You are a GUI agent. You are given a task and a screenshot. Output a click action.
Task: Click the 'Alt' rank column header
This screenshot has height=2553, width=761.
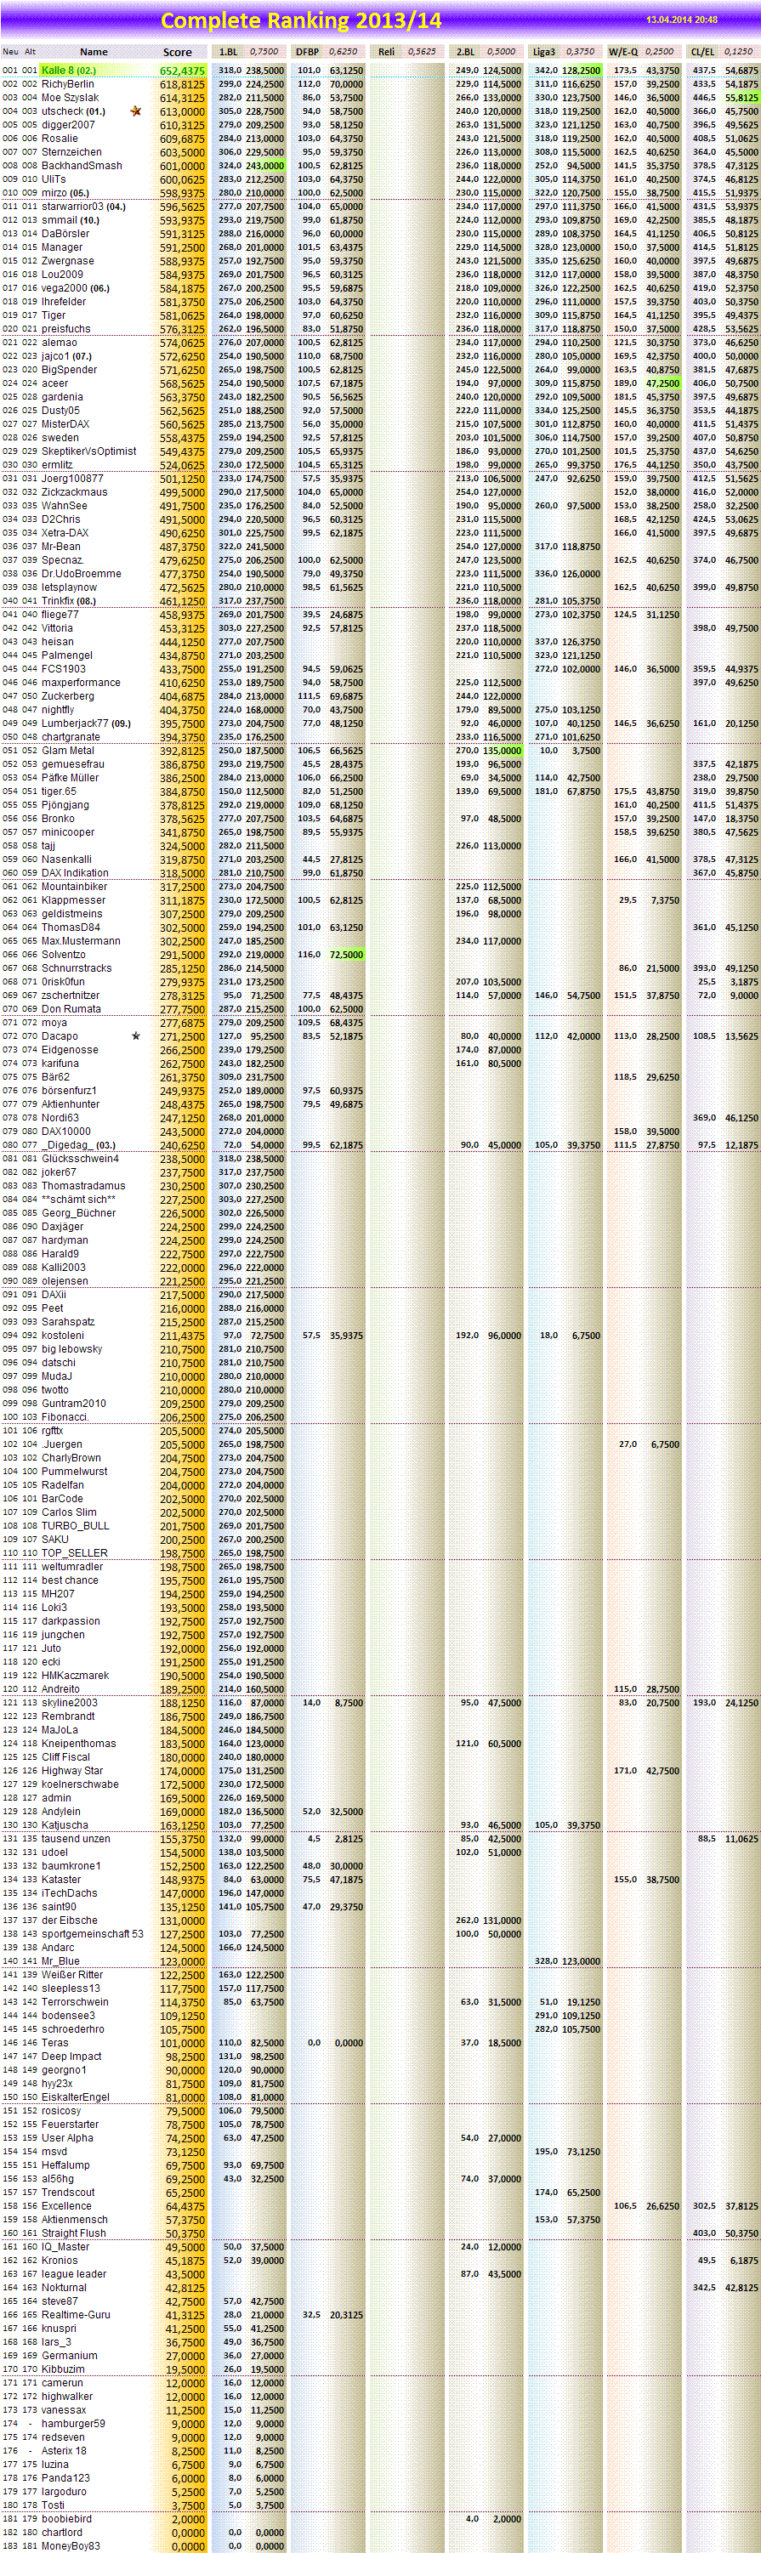click(x=31, y=52)
